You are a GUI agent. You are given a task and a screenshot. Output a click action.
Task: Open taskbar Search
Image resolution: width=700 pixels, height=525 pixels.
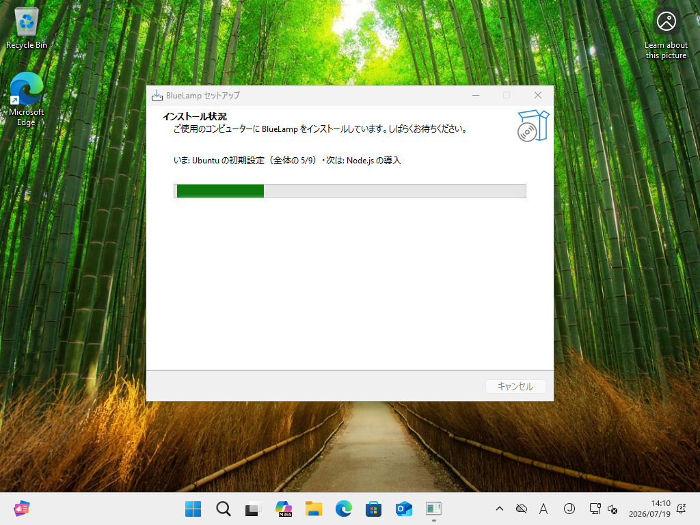tap(224, 509)
